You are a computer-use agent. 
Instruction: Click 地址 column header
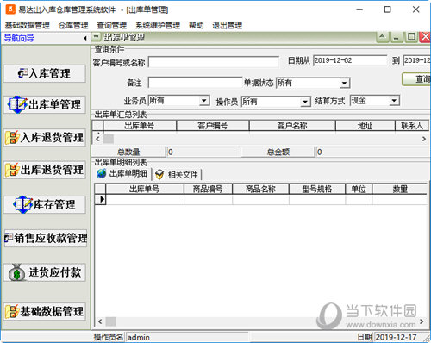tap(365, 126)
